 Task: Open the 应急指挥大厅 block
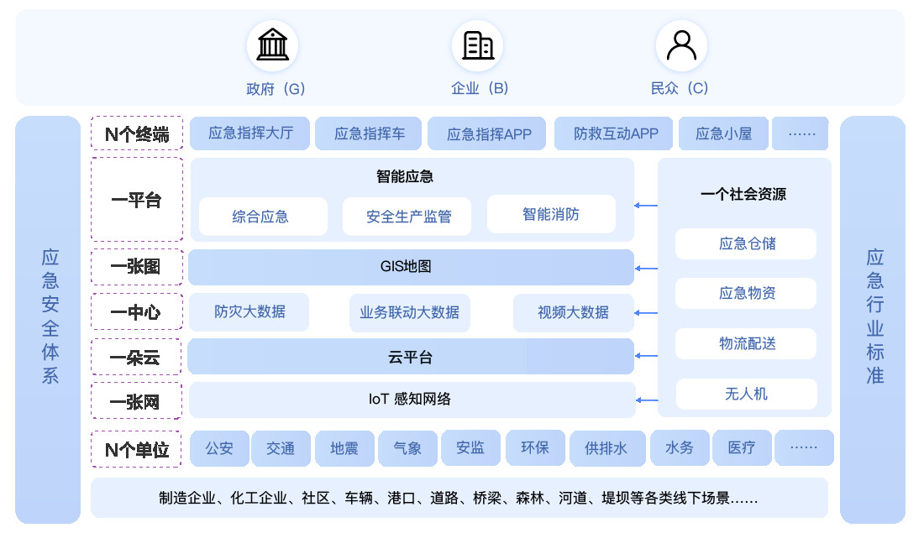pyautogui.click(x=250, y=133)
